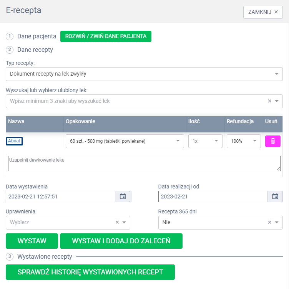Click the Data wystawienia date field
The image size is (289, 289).
pyautogui.click(x=60, y=197)
